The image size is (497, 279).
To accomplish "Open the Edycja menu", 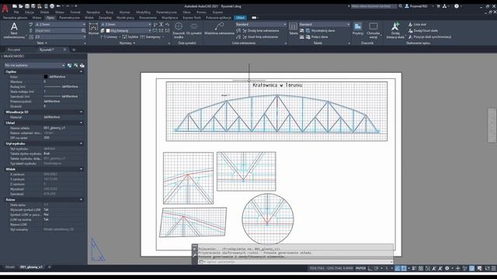I will point(30,12).
